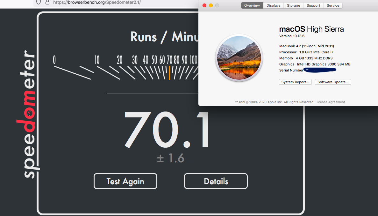Click the vertical speedometer logo
378x216 pixels.
(28, 114)
